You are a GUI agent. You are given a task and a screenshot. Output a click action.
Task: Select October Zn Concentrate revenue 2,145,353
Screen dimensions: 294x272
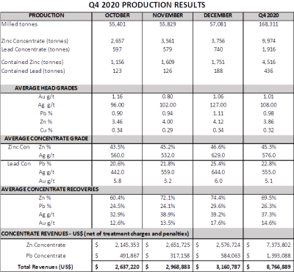127,245
